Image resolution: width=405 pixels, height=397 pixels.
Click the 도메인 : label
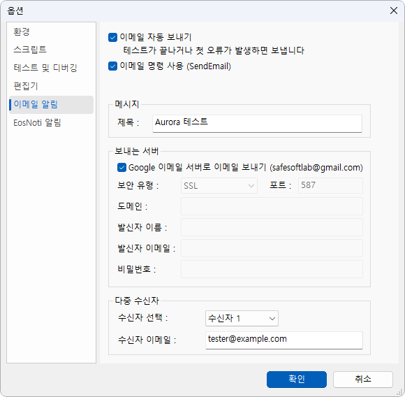(x=132, y=206)
